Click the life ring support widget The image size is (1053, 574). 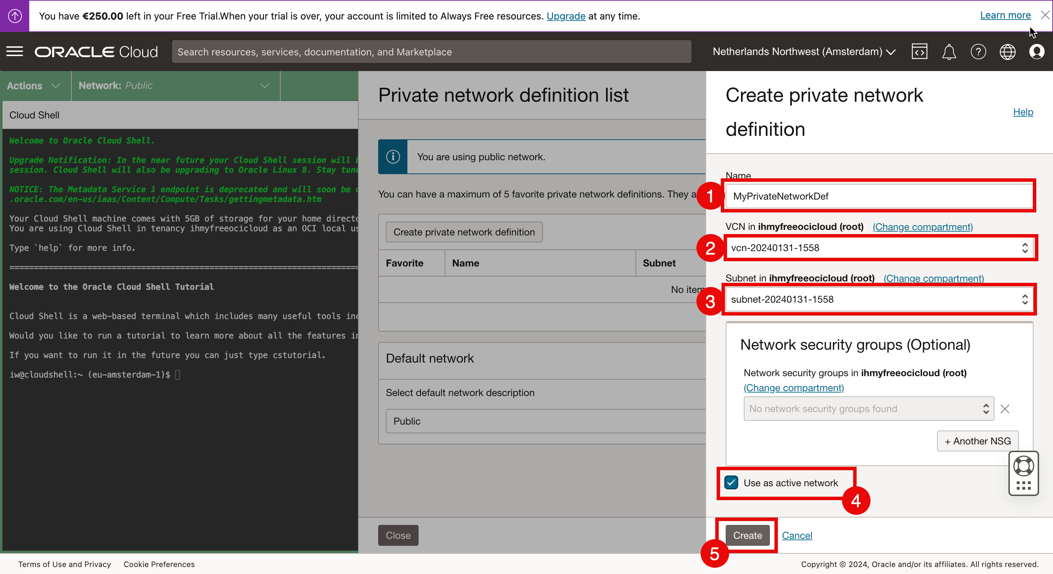pos(1023,466)
